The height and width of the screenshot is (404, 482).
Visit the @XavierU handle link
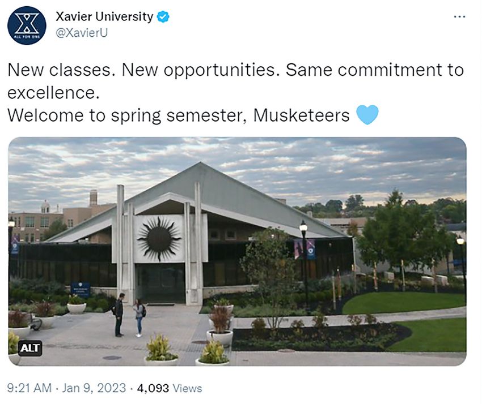tap(82, 32)
